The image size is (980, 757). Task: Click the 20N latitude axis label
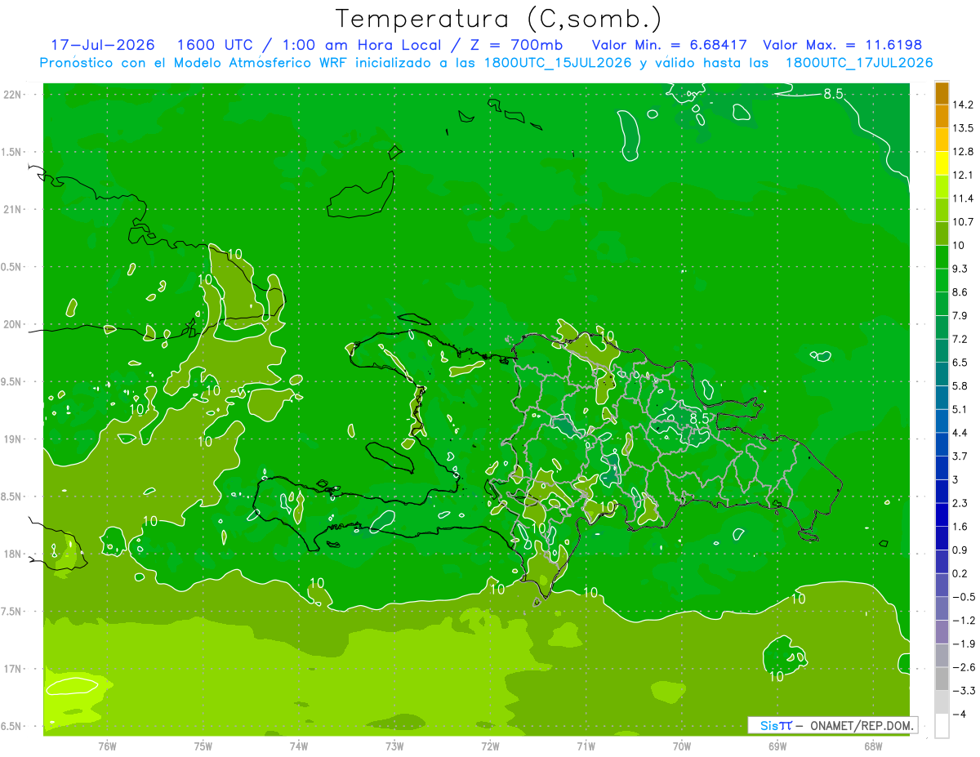(x=14, y=324)
